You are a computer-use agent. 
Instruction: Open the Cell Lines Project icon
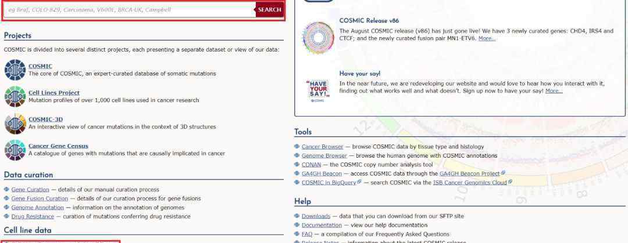15,96
